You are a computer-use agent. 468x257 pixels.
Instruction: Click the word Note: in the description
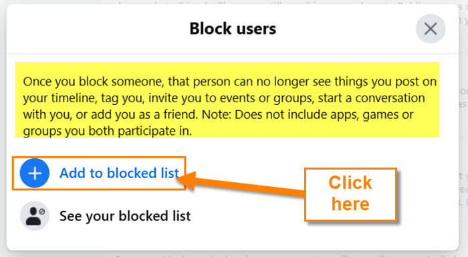point(217,115)
